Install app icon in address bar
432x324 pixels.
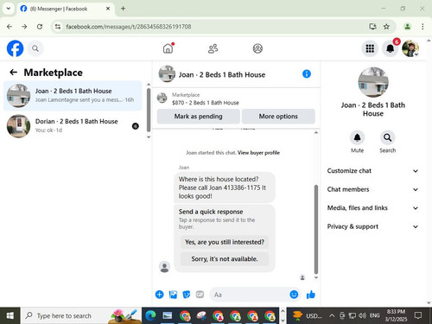[x=372, y=27]
